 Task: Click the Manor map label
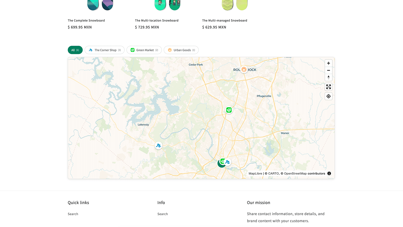285,133
